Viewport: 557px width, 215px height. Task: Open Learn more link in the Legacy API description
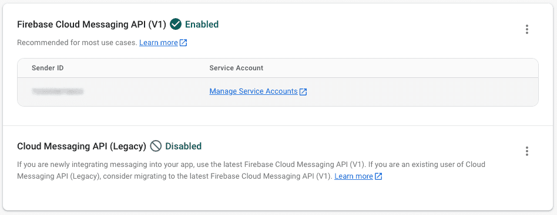pyautogui.click(x=354, y=176)
